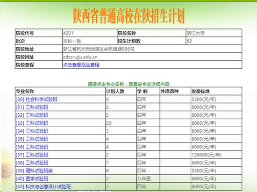The height and width of the screenshot is (192, 257).
Task: Click the green hint 直接点击专业名称
Action: [x=106, y=84]
